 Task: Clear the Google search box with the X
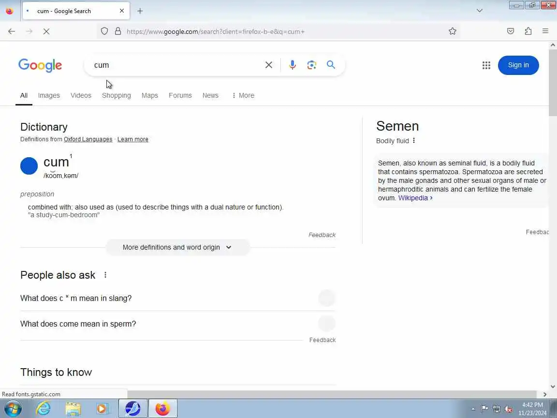(x=269, y=65)
